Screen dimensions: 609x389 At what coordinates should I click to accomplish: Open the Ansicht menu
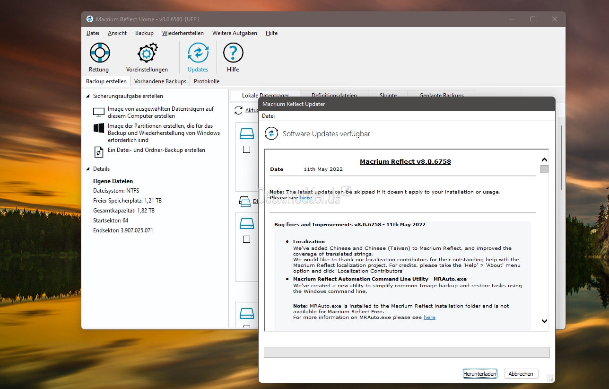(117, 33)
